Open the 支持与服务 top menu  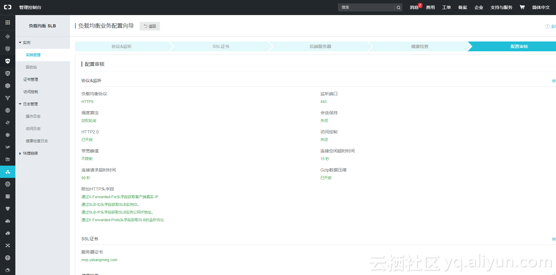pyautogui.click(x=501, y=7)
